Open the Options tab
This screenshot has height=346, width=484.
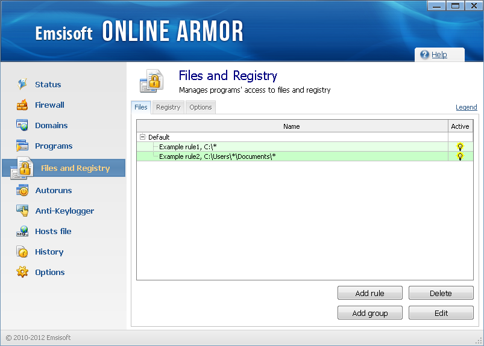point(201,107)
